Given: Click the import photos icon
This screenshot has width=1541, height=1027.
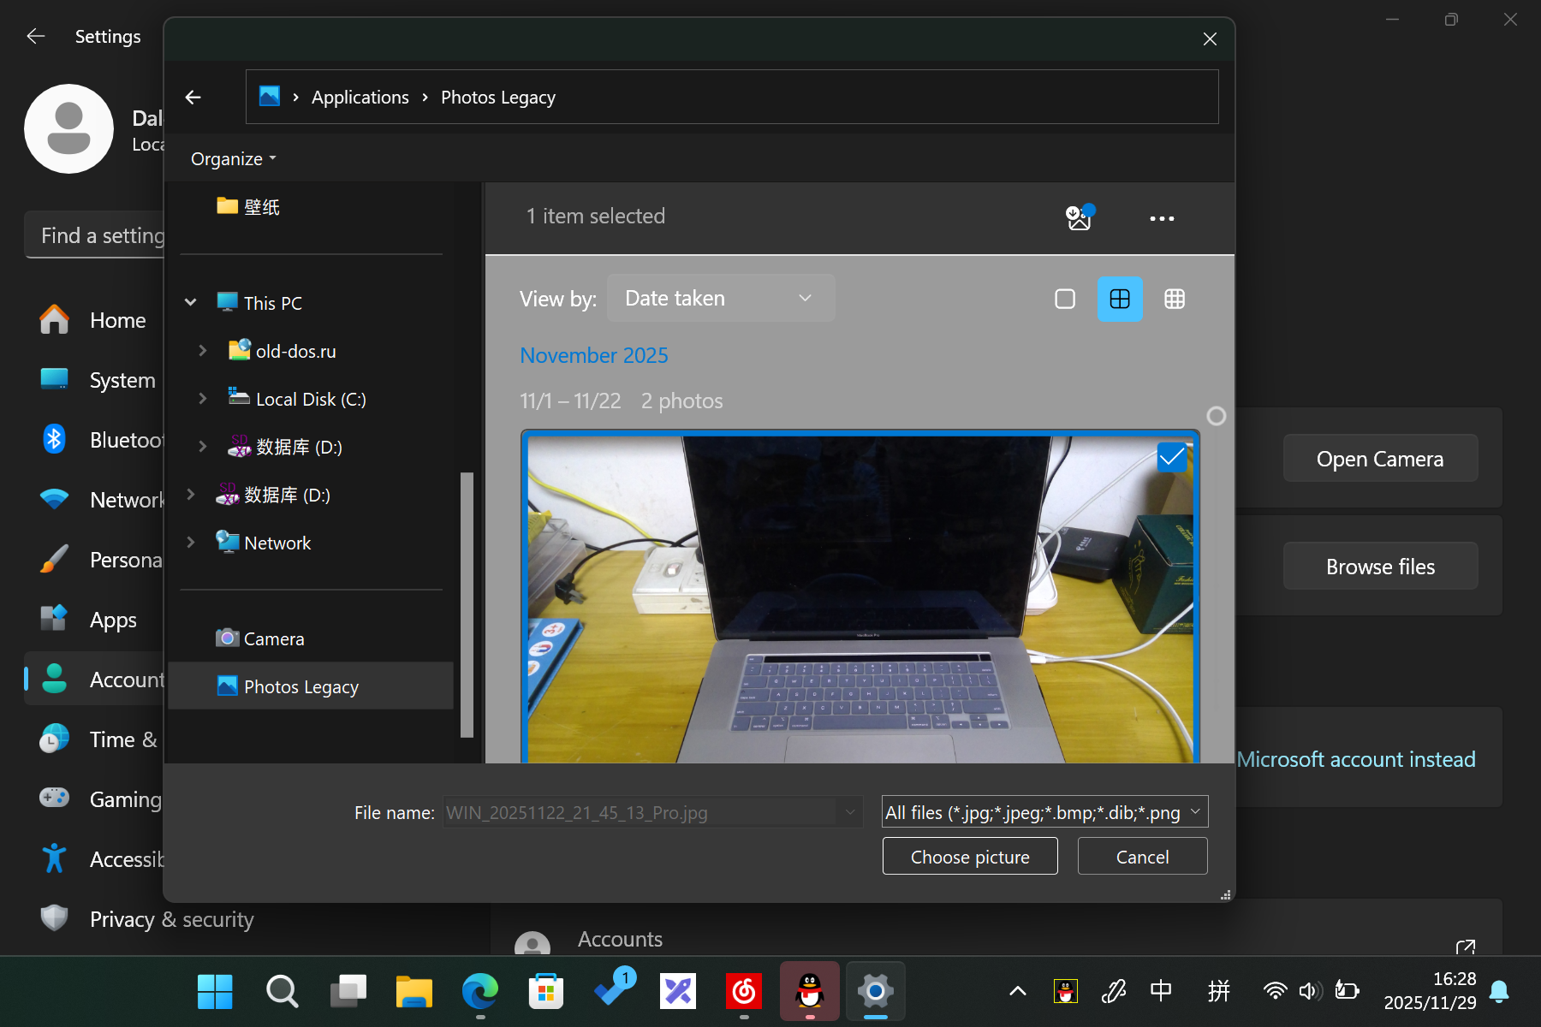Looking at the screenshot, I should (1079, 217).
